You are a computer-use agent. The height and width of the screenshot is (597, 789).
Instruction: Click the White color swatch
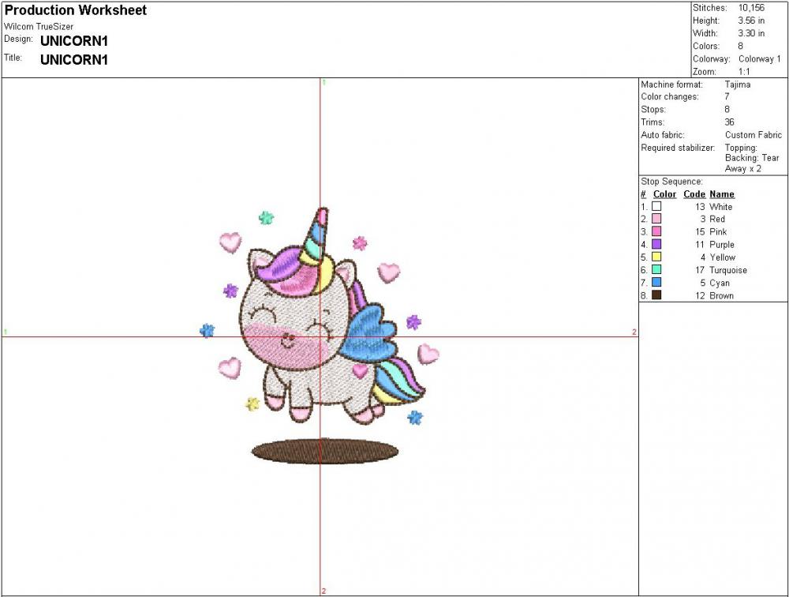[x=656, y=206]
